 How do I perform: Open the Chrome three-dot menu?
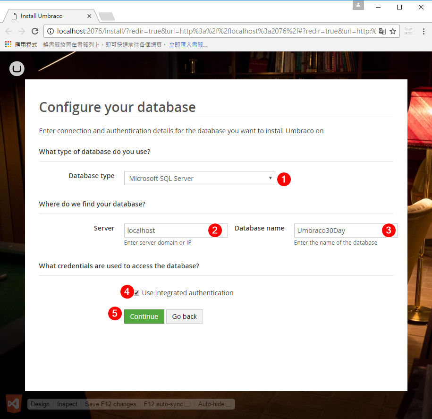[424, 31]
